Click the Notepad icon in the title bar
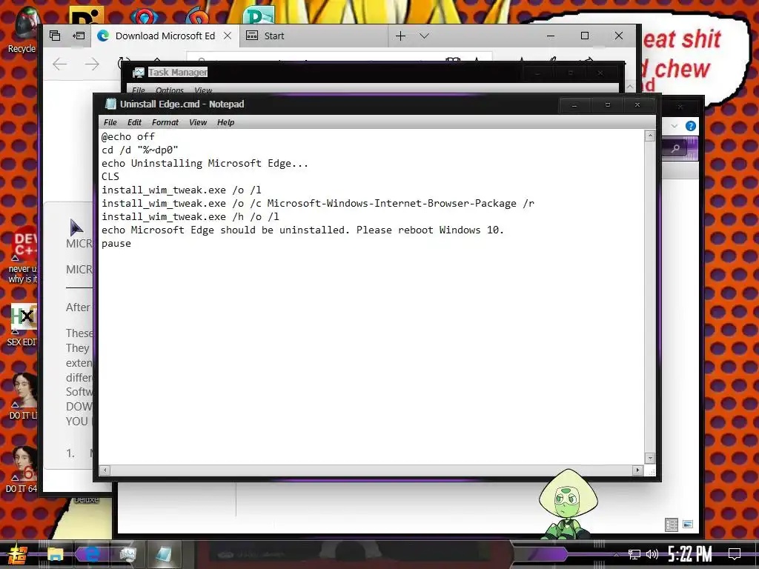The image size is (759, 569). click(111, 104)
